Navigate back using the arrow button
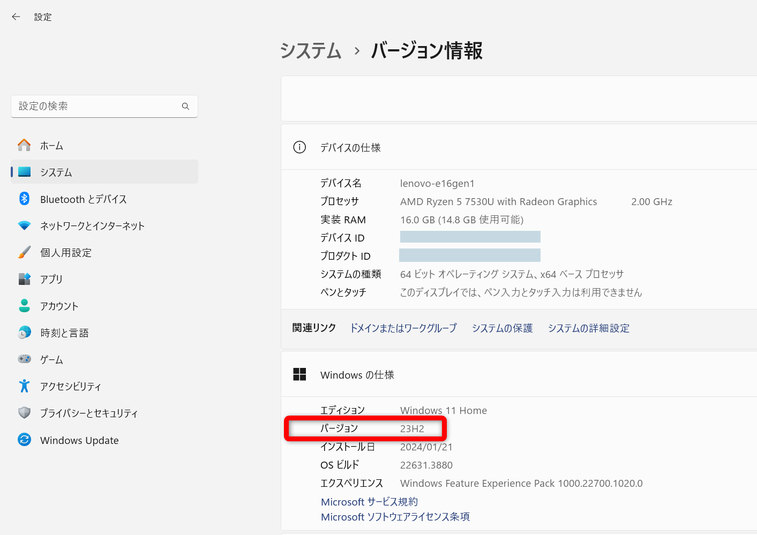Viewport: 757px width, 535px height. coord(16,17)
